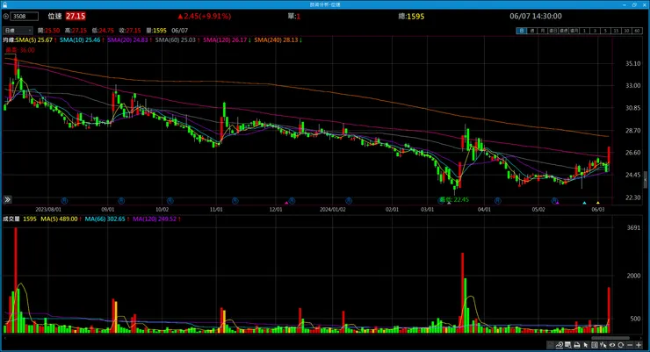
Task: Switch to the 15-minute interval
Action: point(616,31)
